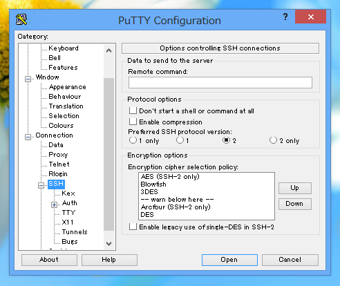This screenshot has width=340, height=286.
Task: Select "Arcfour (SSH-2 only)" in cipher list
Action: click(176, 207)
